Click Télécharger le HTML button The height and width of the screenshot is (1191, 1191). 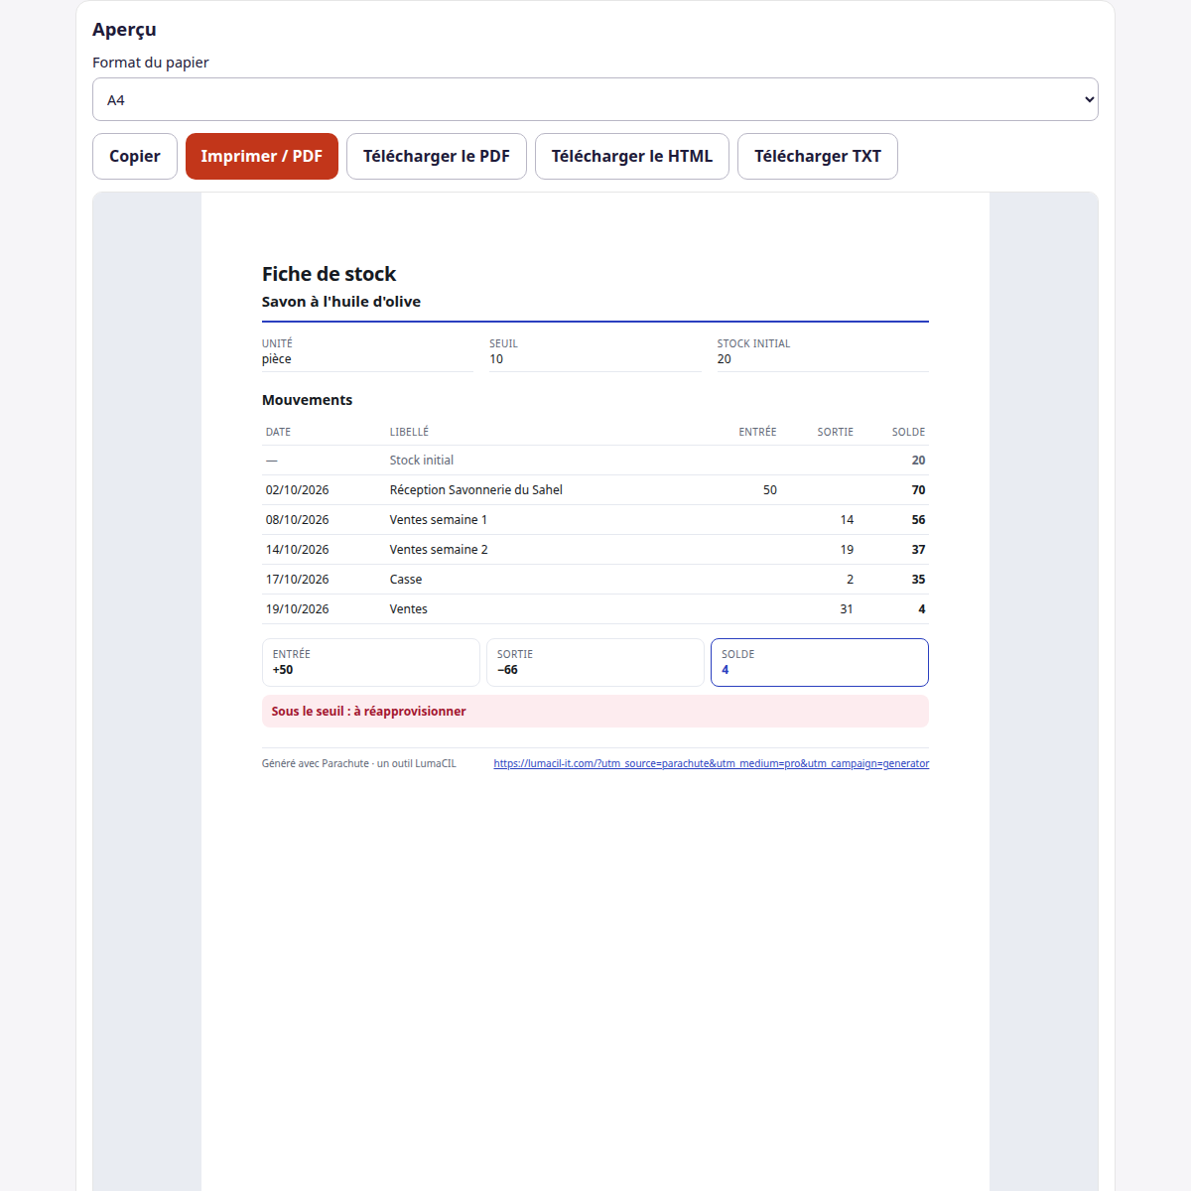tap(632, 156)
